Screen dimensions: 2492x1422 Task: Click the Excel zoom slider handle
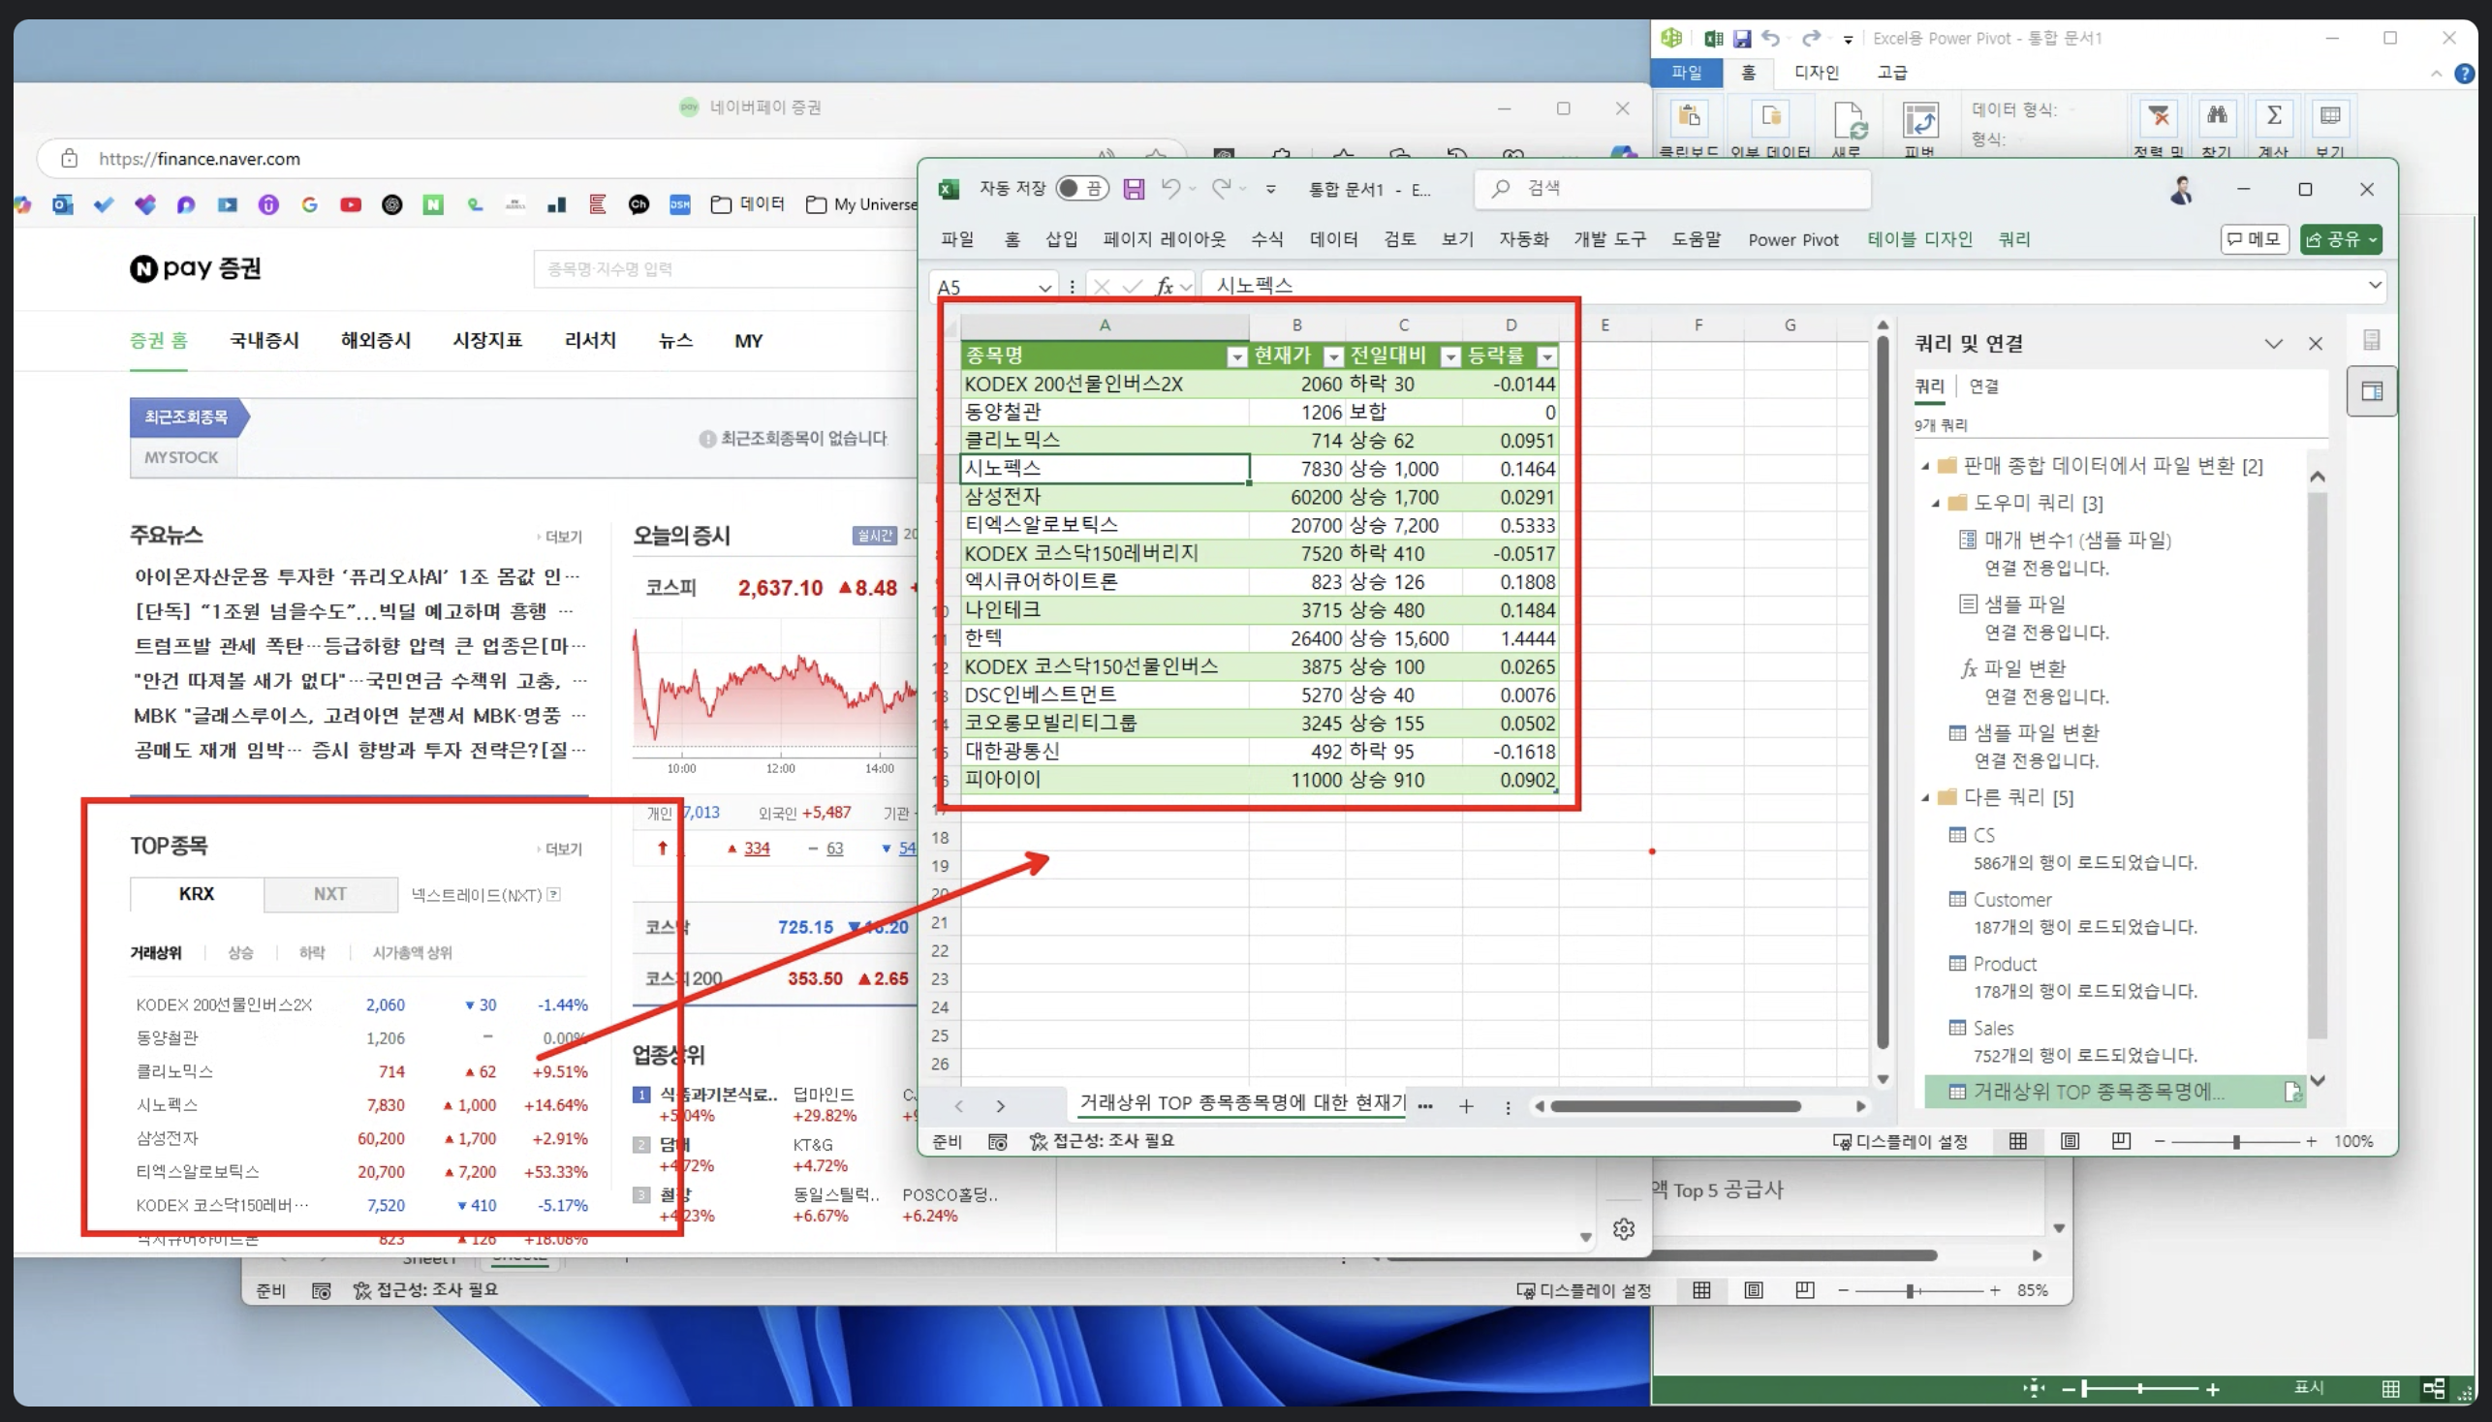coord(2235,1142)
